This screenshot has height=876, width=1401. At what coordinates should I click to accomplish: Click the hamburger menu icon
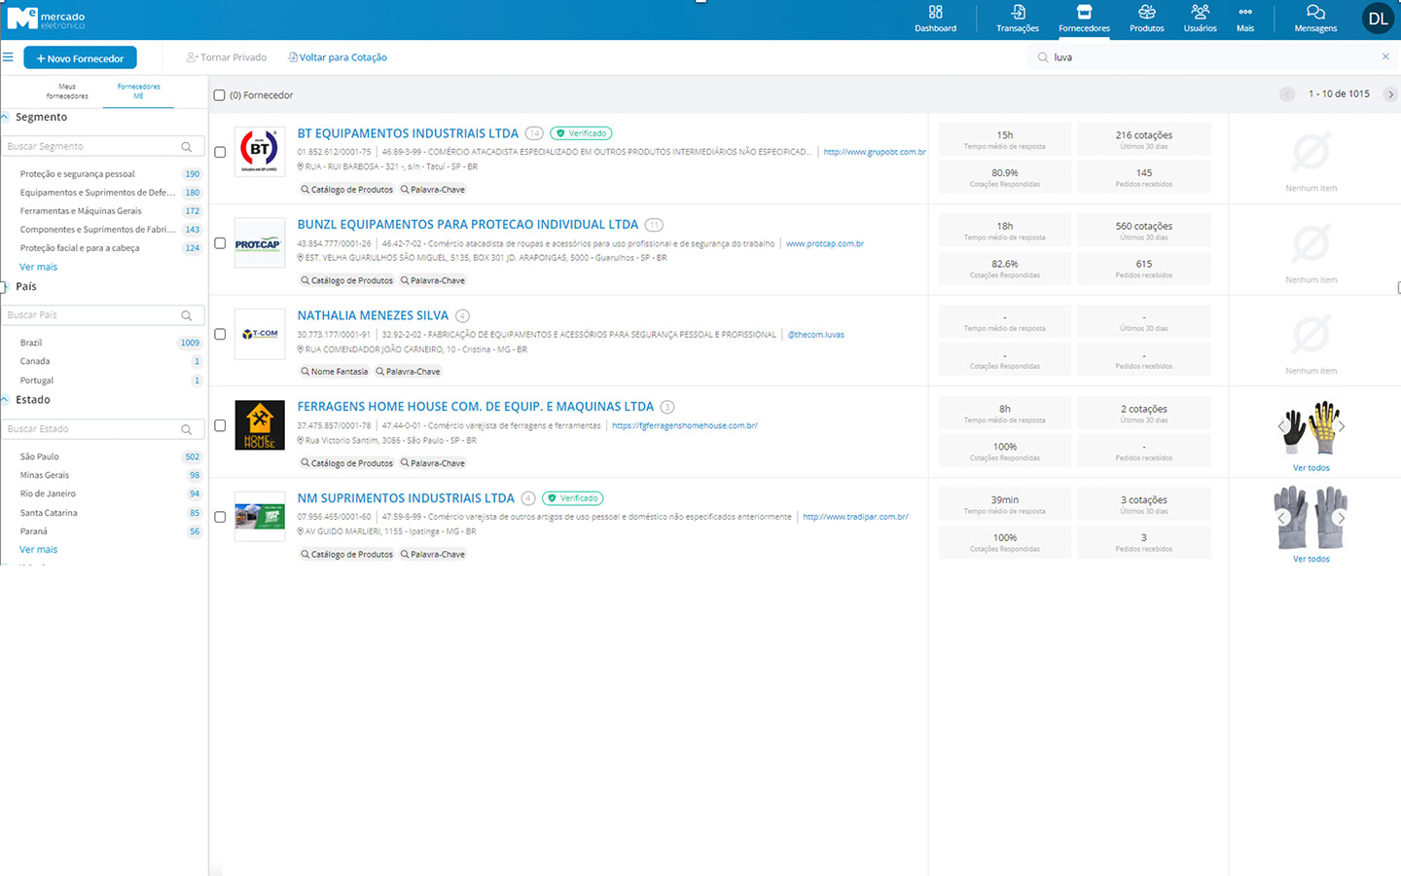coord(8,57)
